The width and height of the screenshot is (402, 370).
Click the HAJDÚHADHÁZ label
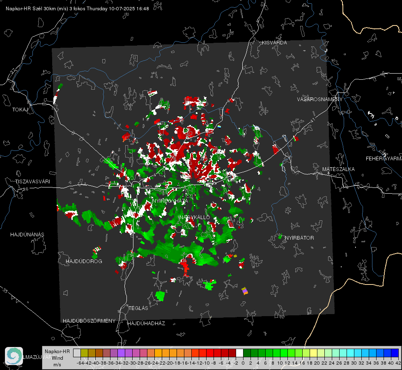[146, 324]
